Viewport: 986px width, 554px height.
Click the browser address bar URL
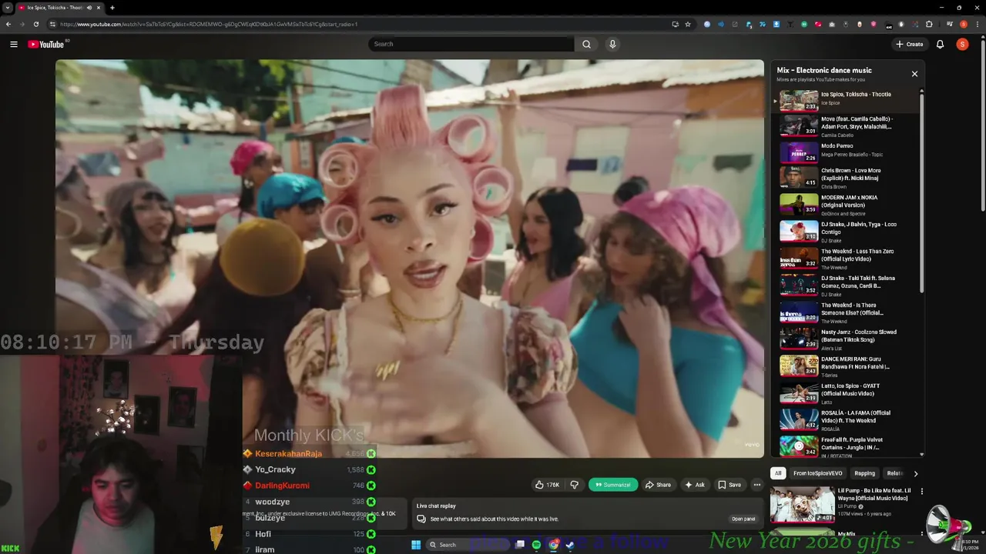tap(209, 24)
